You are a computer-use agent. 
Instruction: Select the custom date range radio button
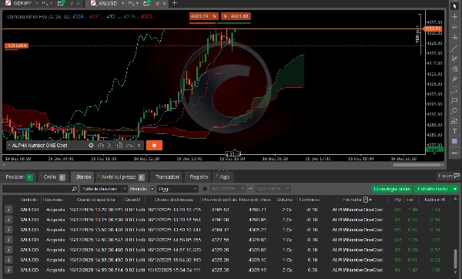205,189
